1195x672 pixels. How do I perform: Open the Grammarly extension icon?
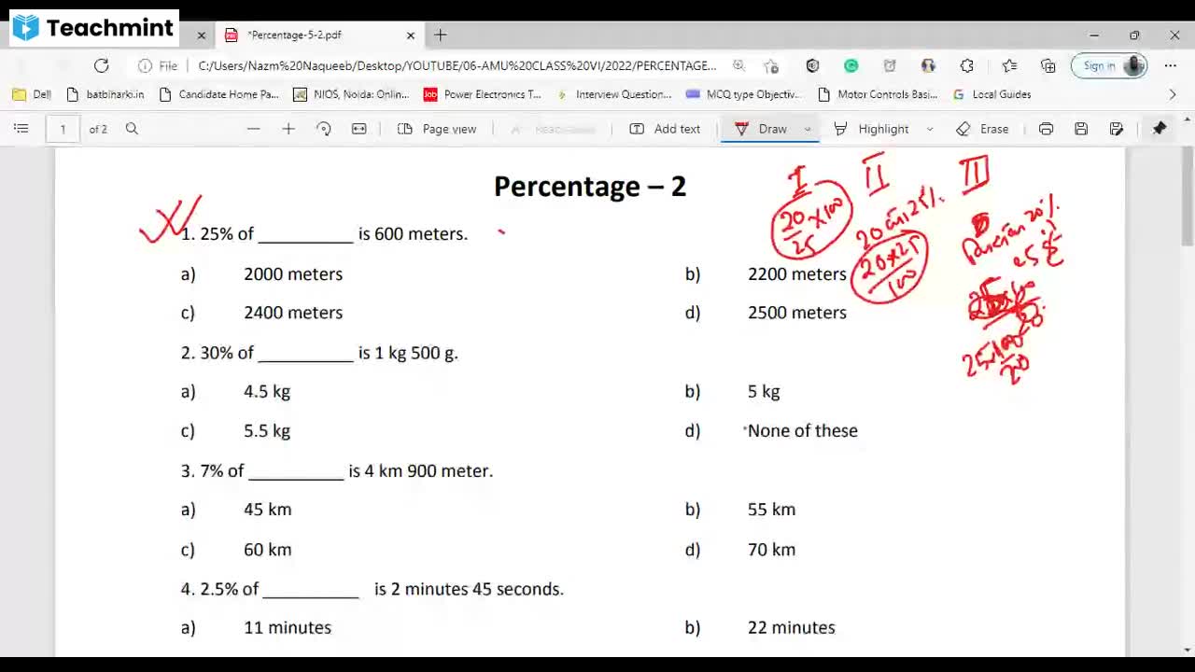pos(851,65)
